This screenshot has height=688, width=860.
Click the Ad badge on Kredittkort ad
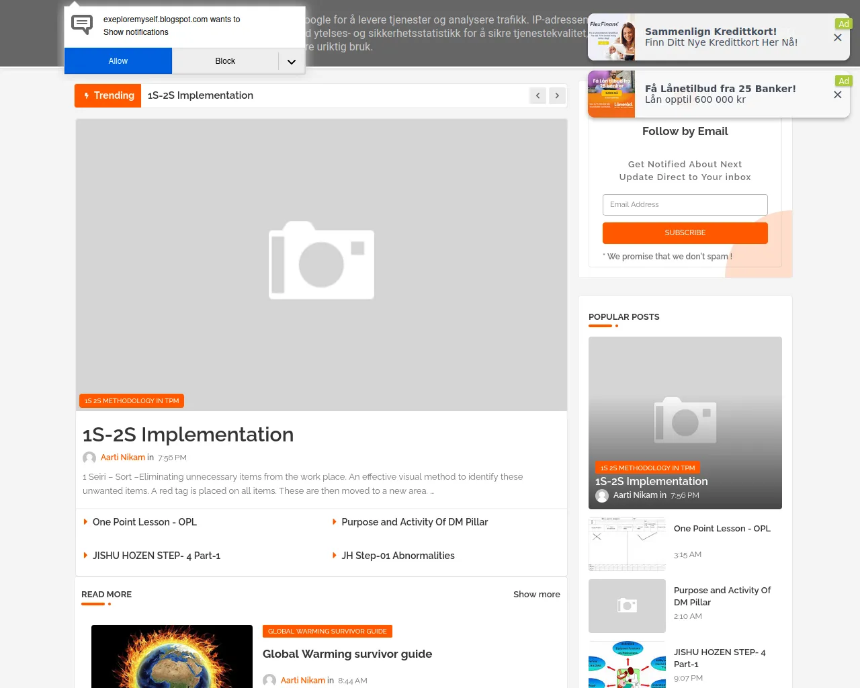[x=844, y=24]
